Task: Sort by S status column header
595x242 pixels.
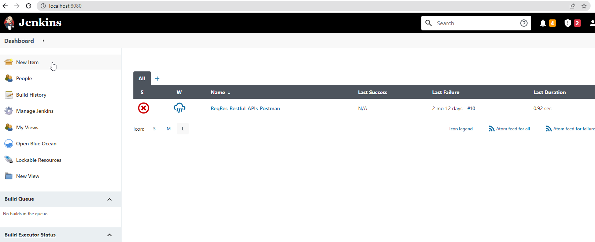Action: click(142, 92)
